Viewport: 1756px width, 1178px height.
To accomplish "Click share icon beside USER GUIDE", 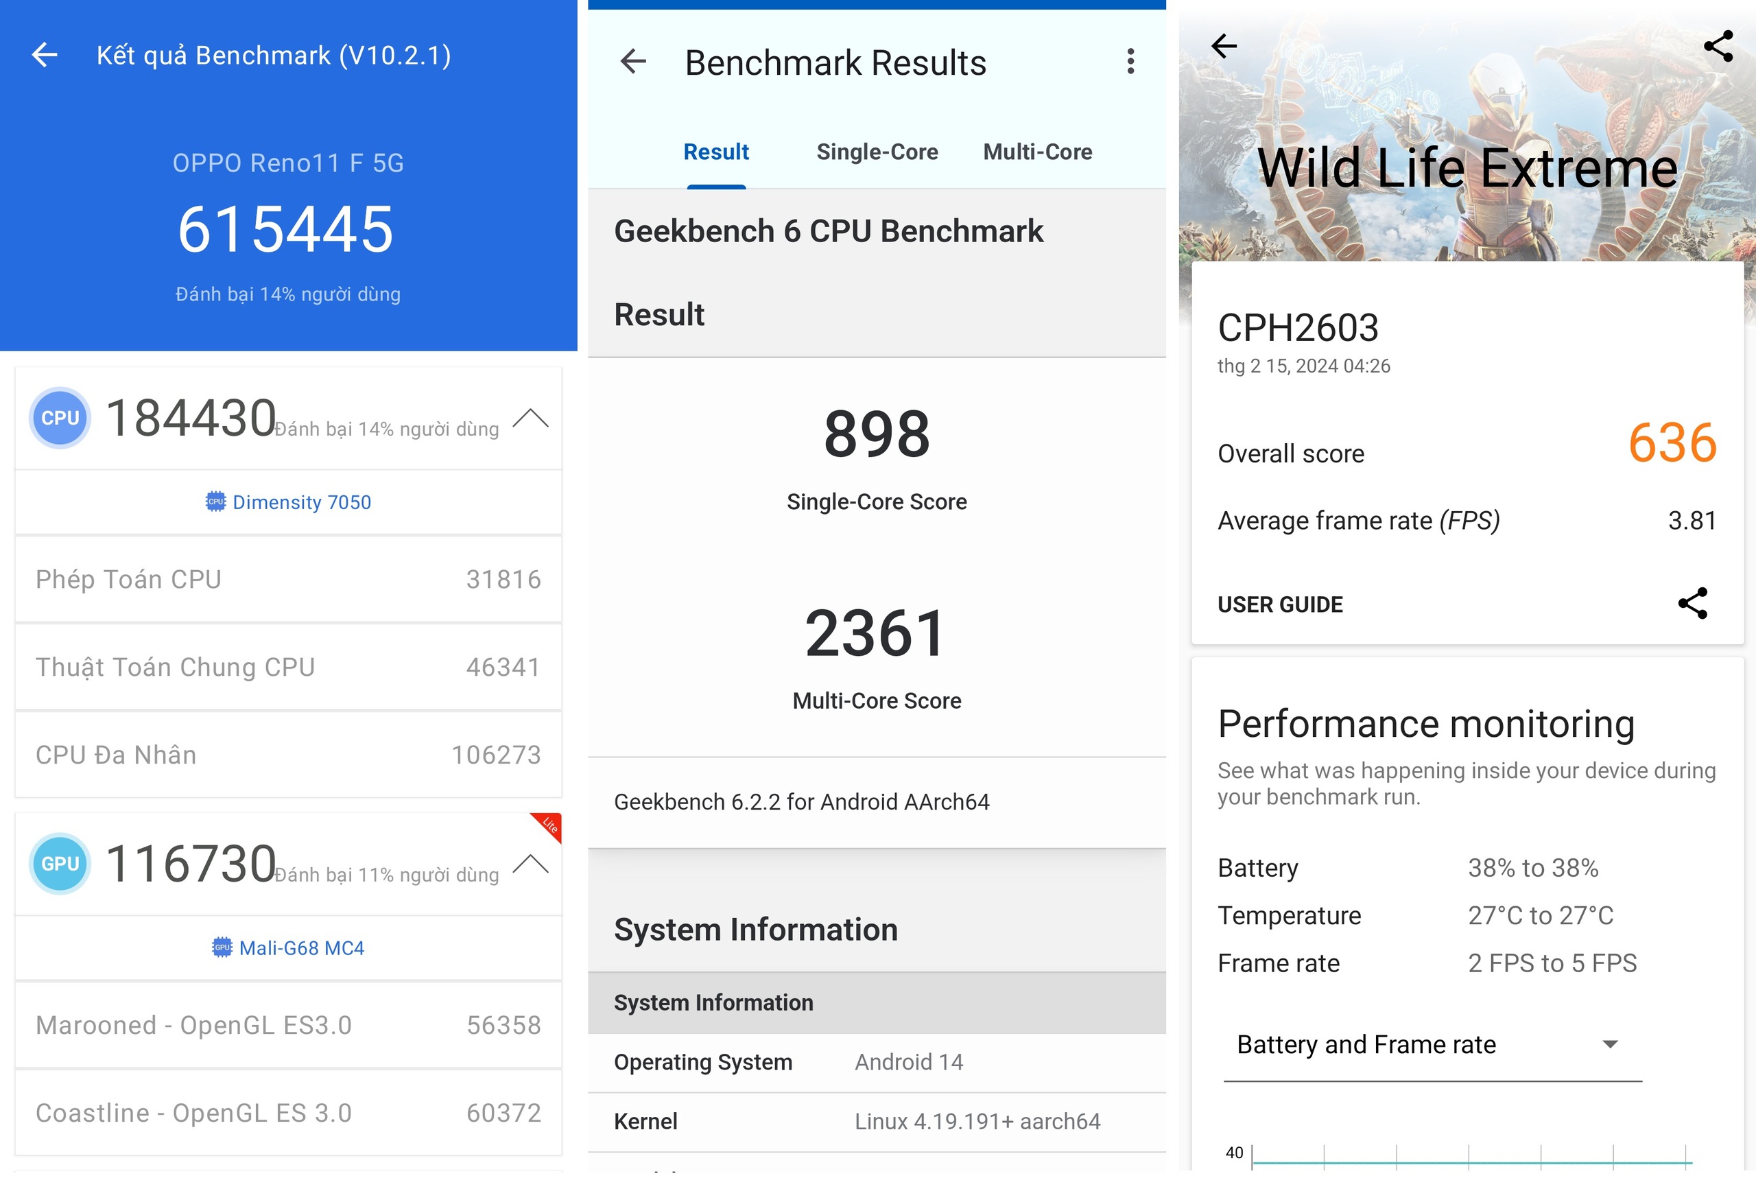I will tap(1692, 604).
